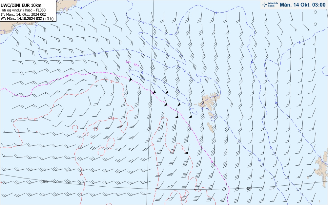Screen dimensions: 328x205
Task: Click the -6 isotherm label below the circles
Action: click(x=299, y=43)
